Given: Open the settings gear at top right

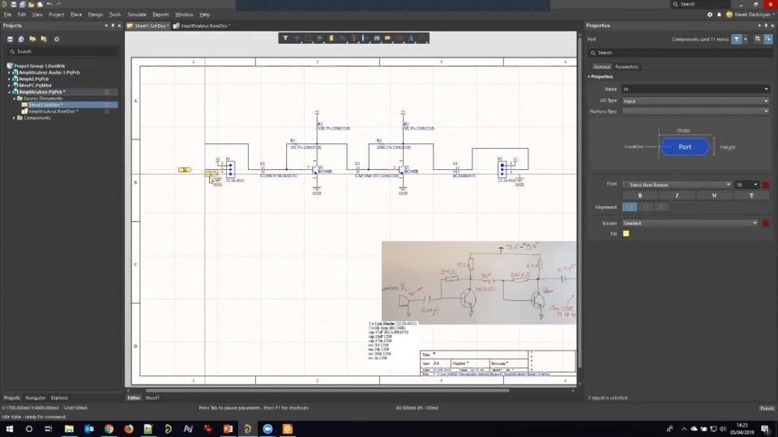Looking at the screenshot, I should [x=710, y=15].
